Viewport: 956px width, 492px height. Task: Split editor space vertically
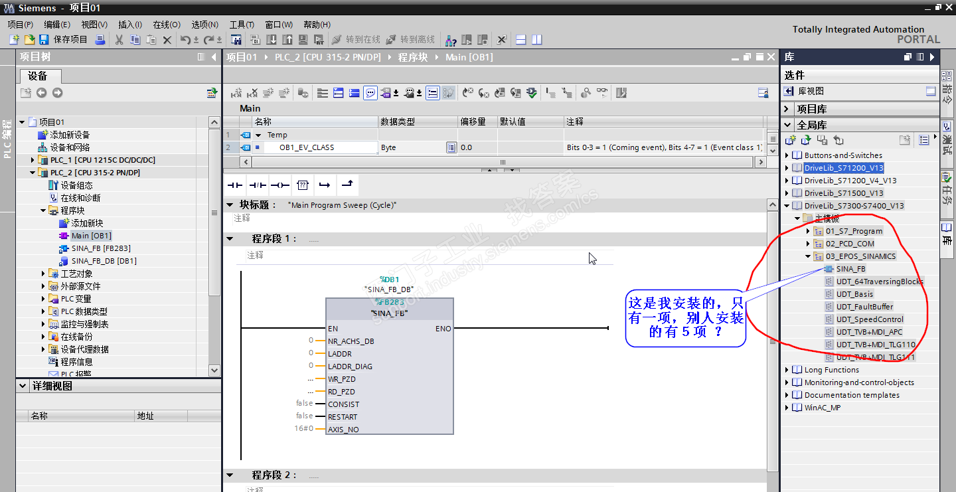pyautogui.click(x=536, y=40)
